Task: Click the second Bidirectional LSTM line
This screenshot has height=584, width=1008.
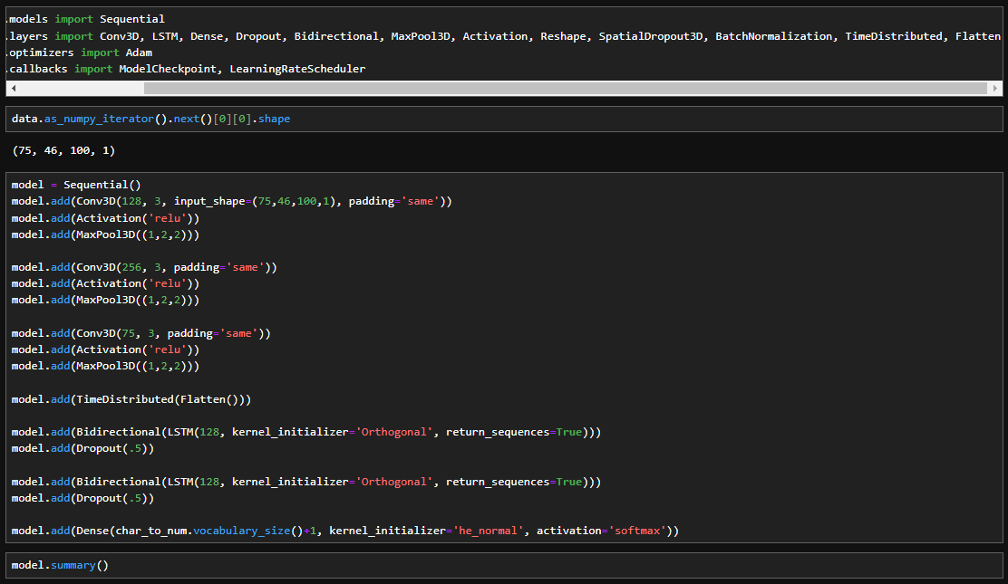Action: tap(305, 482)
